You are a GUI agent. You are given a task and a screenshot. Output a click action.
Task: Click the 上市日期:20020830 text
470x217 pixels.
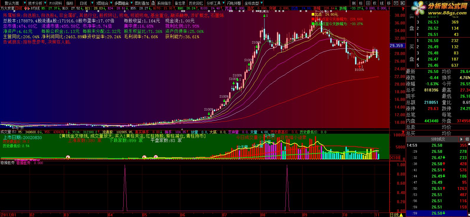(x=22, y=137)
